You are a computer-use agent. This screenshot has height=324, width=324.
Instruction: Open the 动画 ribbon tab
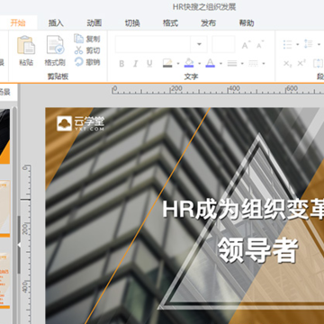point(94,23)
